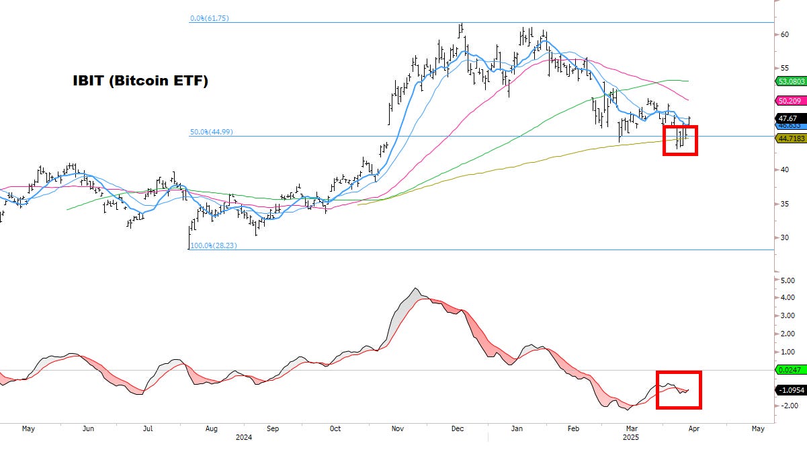This screenshot has height=454, width=807.
Task: Click the 5.00 indicator axis label
Action: pyautogui.click(x=787, y=280)
